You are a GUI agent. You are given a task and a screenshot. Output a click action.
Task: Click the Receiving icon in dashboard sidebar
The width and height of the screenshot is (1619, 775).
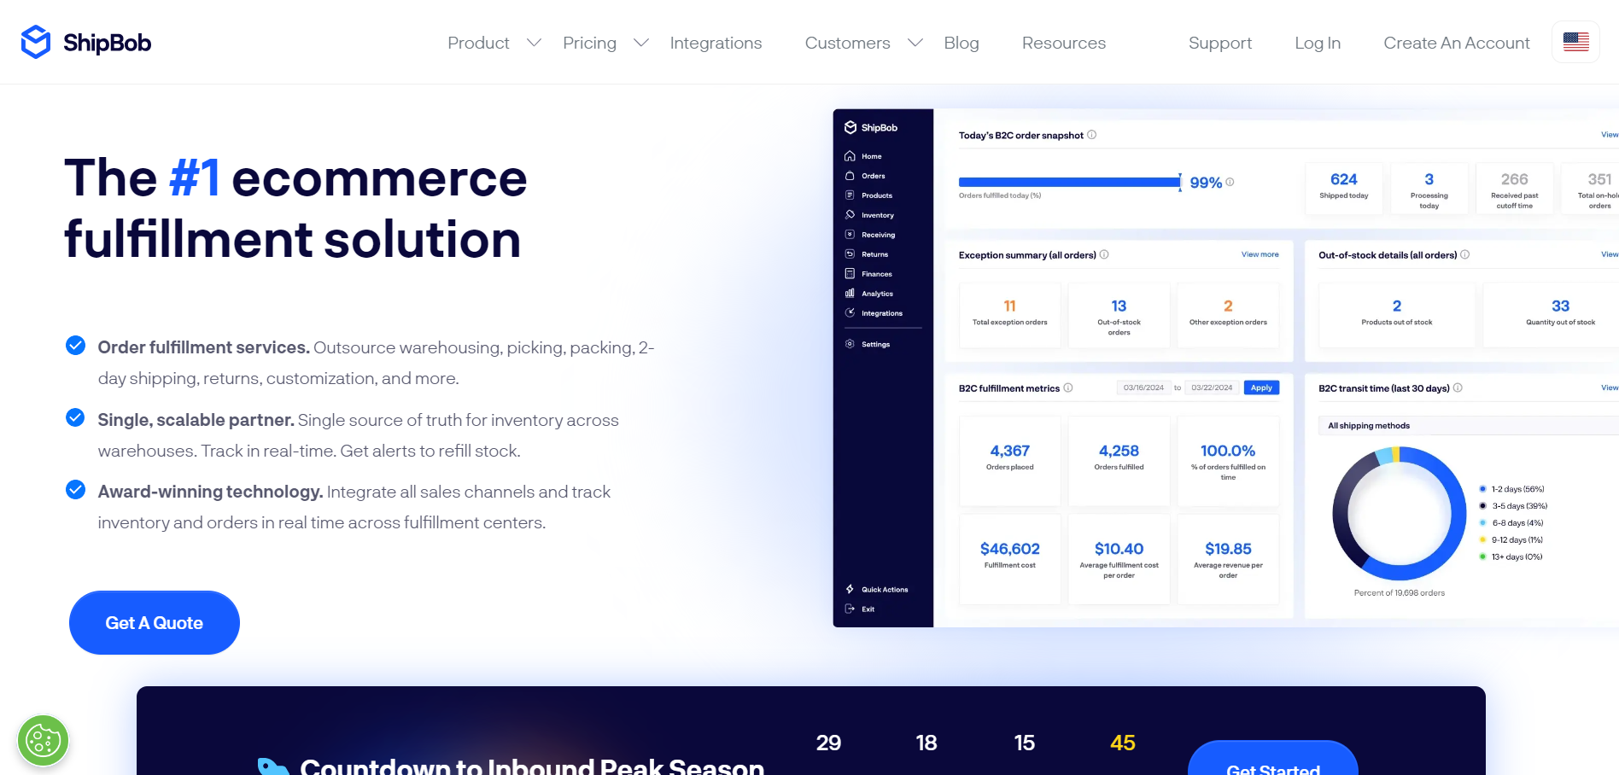pos(850,235)
